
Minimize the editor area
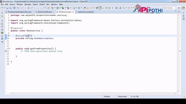pos(176,12)
